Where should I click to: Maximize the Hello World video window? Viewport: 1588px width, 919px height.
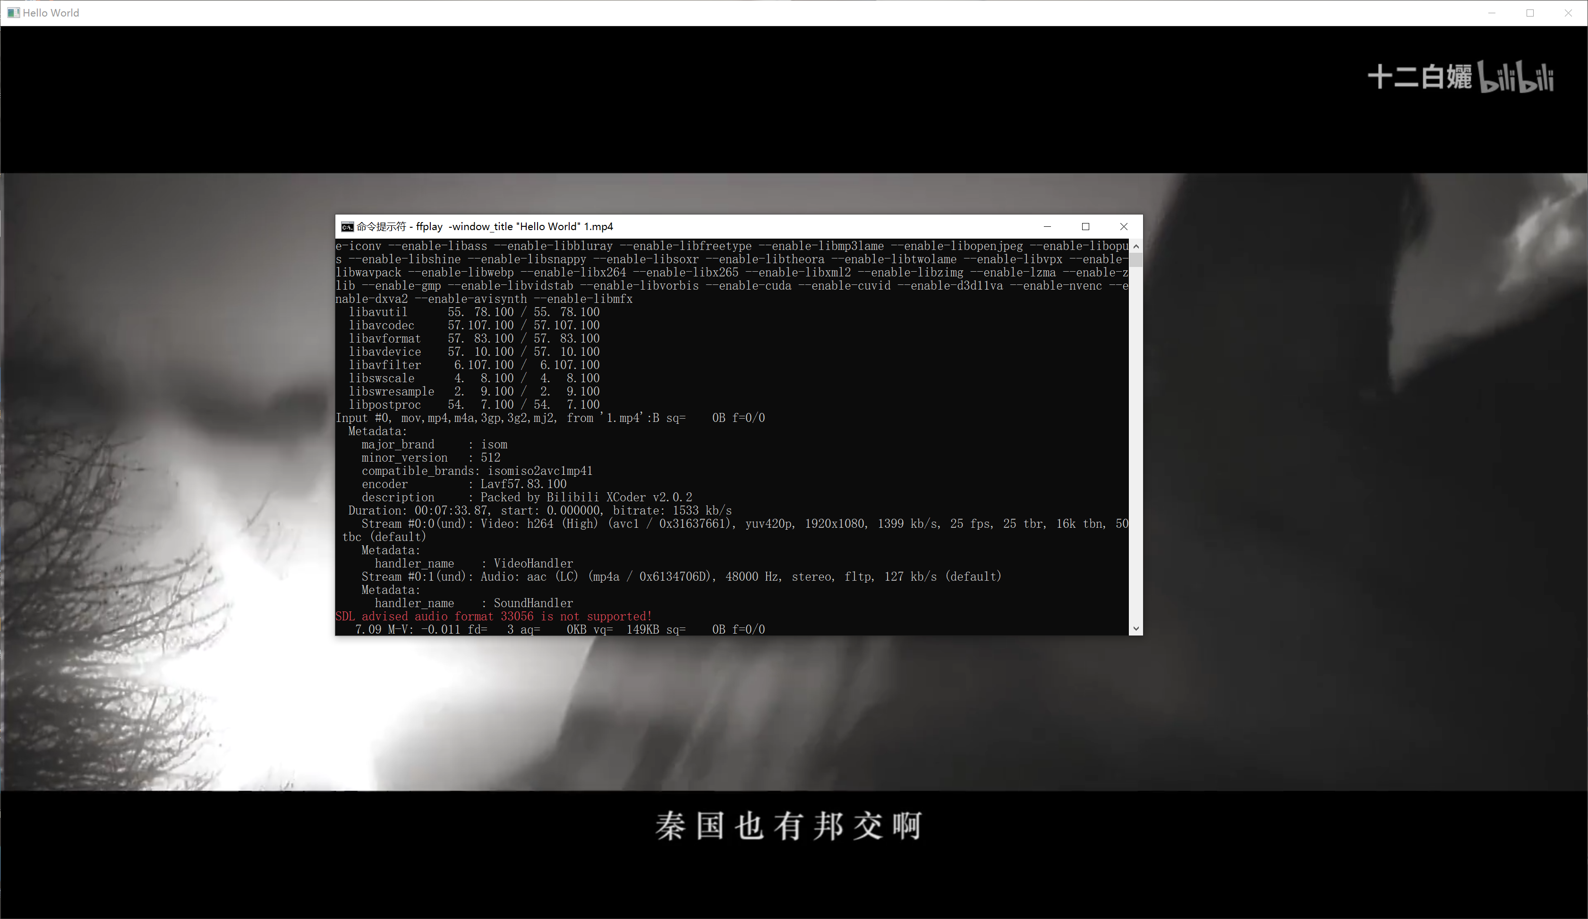tap(1530, 13)
